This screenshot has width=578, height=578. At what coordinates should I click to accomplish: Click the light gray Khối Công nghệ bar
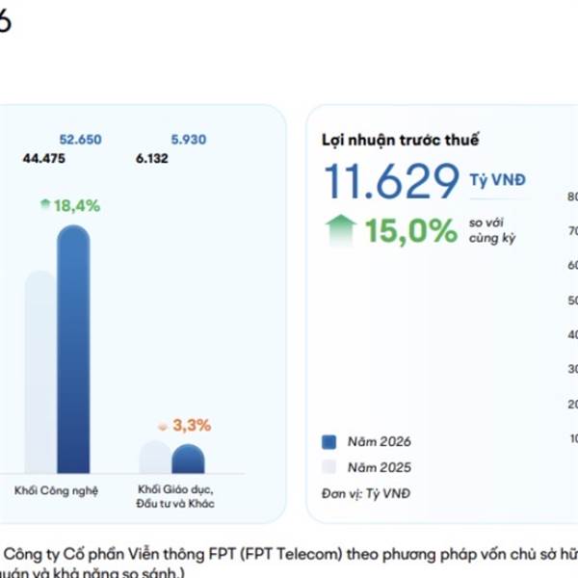tap(39, 376)
